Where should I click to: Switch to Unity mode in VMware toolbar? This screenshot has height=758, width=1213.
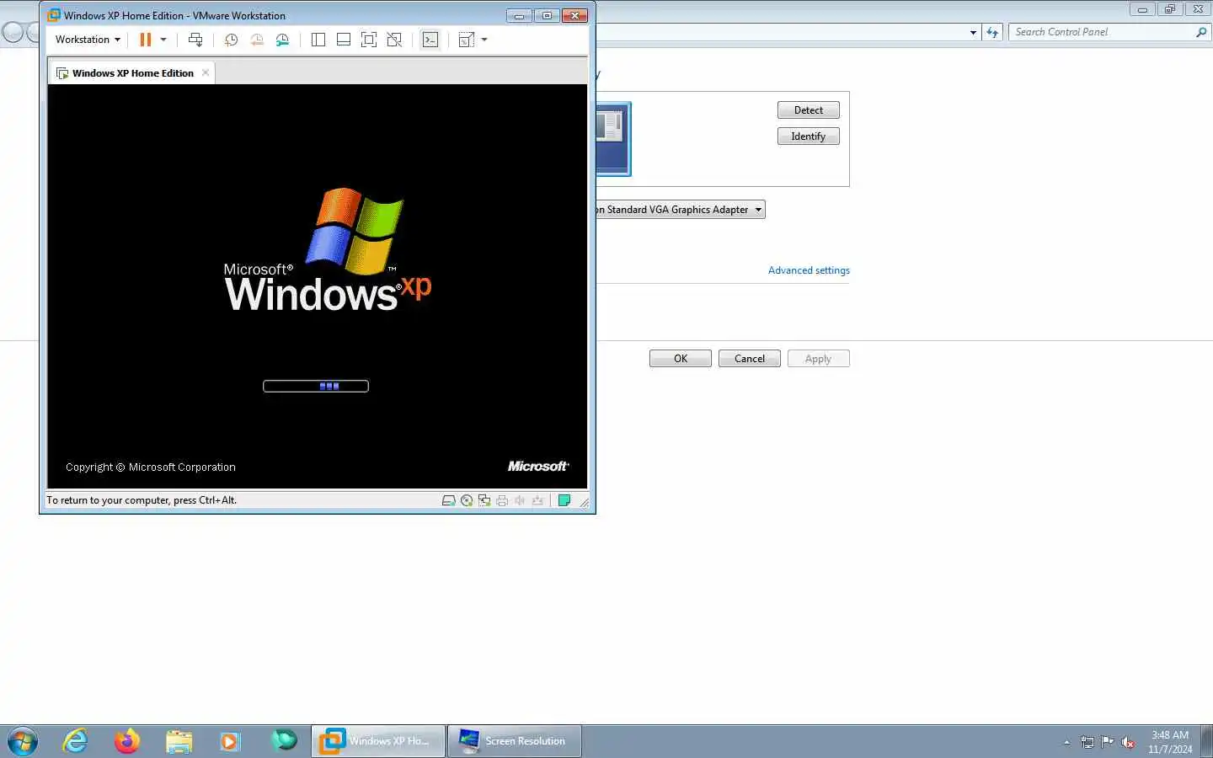[394, 40]
